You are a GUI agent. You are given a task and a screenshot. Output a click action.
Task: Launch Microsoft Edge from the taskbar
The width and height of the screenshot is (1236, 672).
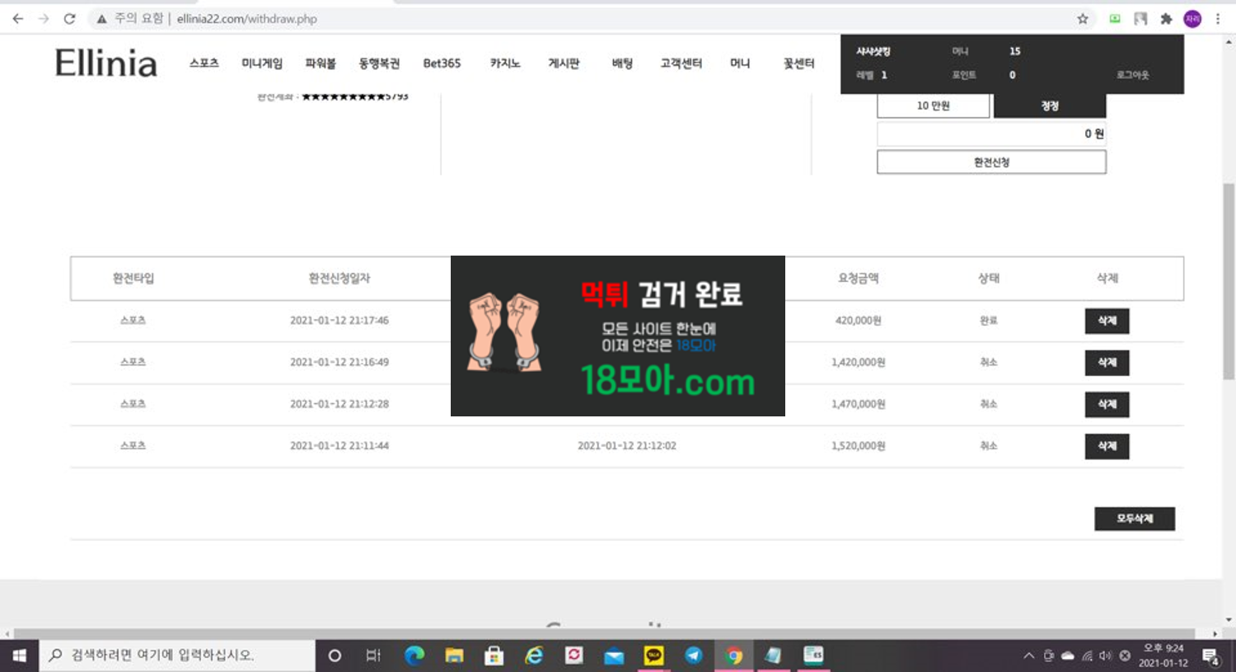click(414, 656)
